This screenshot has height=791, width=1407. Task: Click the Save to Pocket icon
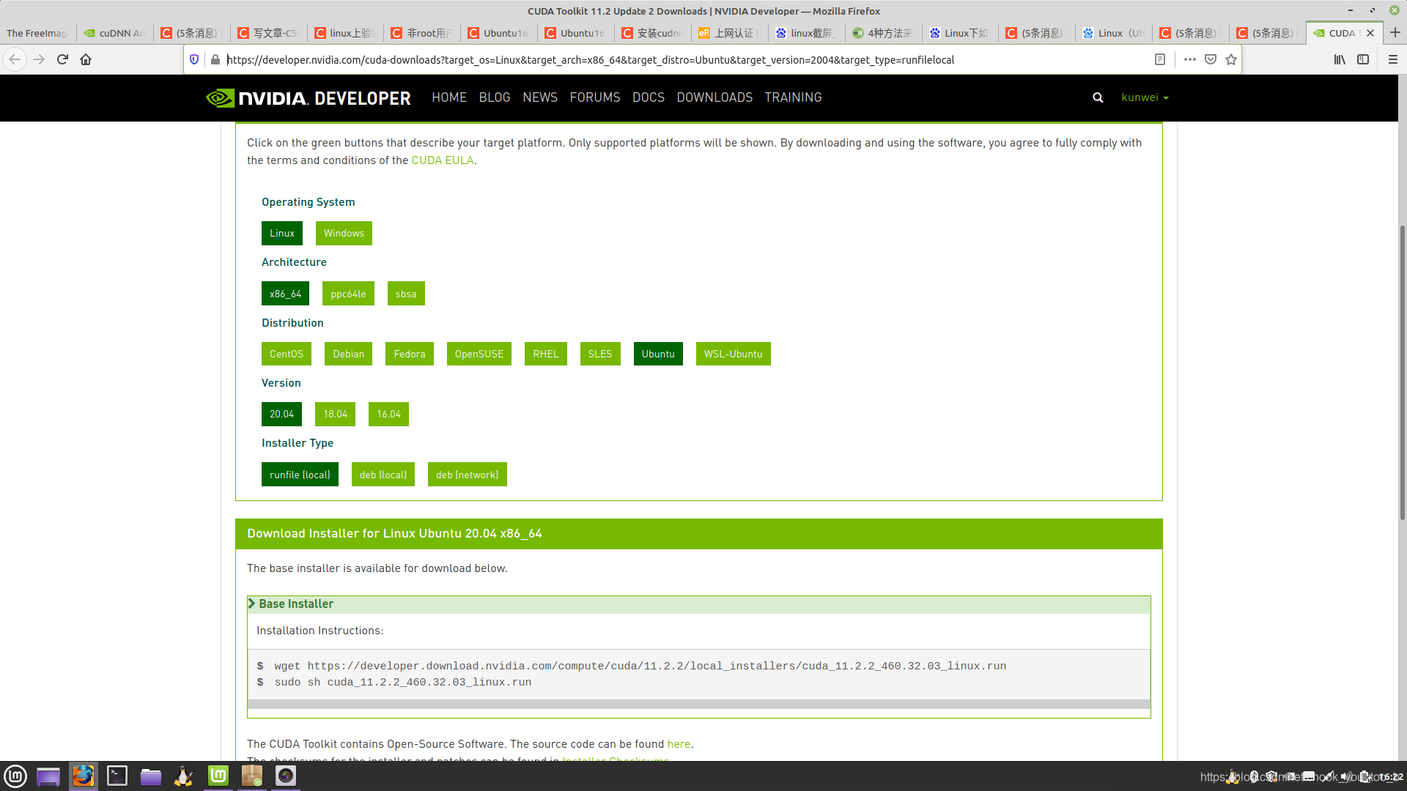coord(1211,59)
